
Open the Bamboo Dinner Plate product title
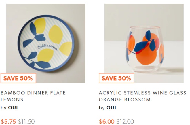[33, 96]
